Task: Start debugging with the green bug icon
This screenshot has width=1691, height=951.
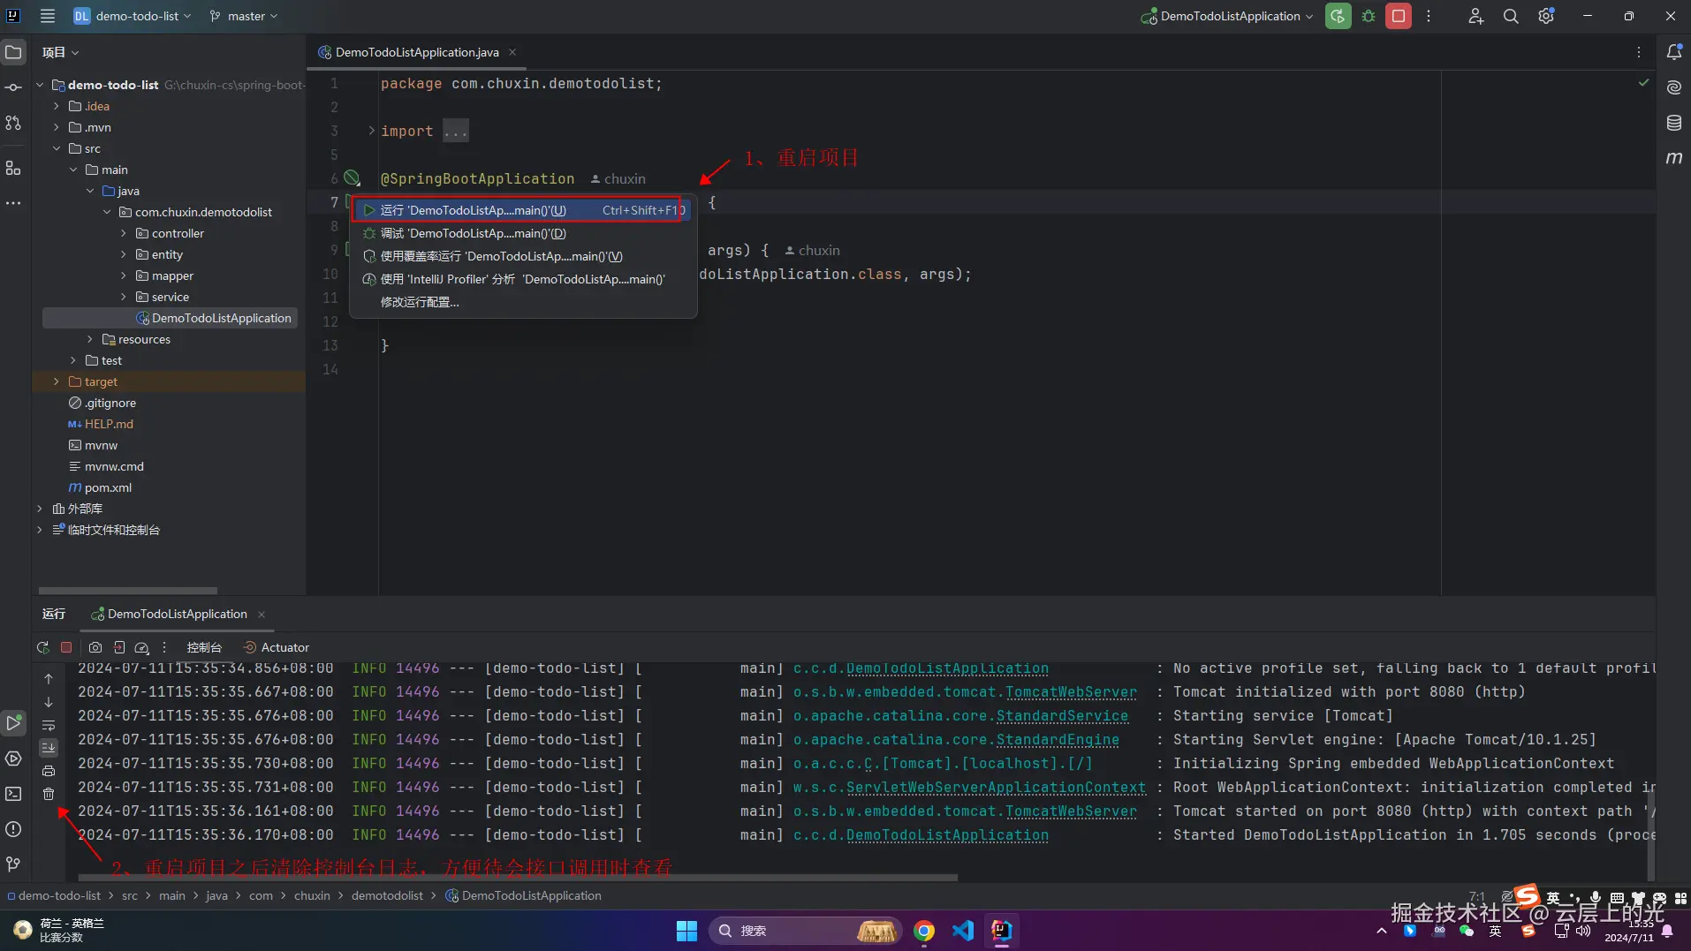Action: pos(1369,16)
